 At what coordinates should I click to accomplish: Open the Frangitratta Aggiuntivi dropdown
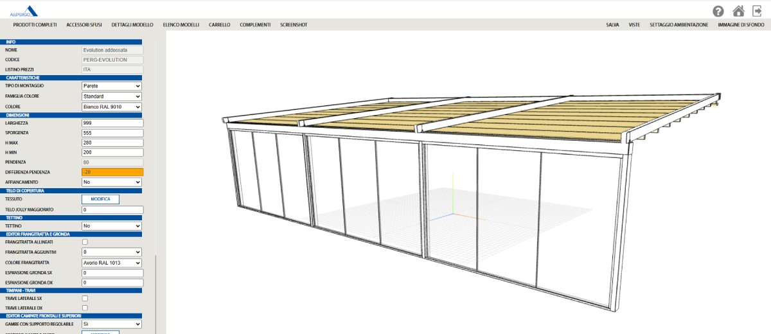click(112, 252)
